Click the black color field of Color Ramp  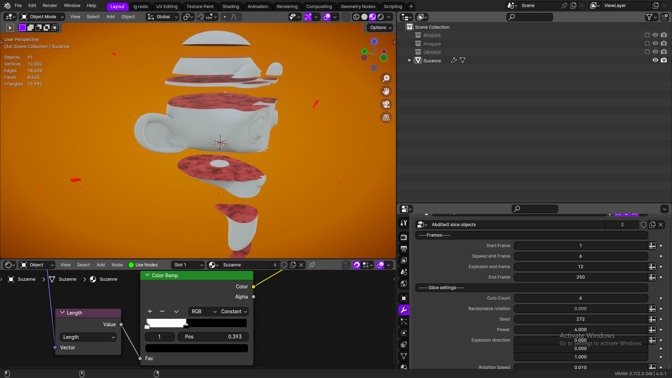pyautogui.click(x=196, y=348)
